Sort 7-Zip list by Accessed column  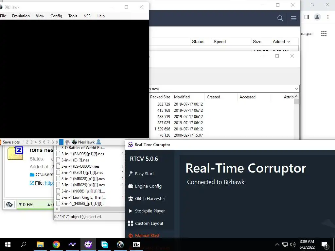coord(254,97)
